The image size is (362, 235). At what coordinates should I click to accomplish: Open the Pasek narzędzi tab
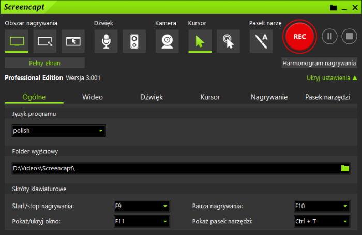327,97
